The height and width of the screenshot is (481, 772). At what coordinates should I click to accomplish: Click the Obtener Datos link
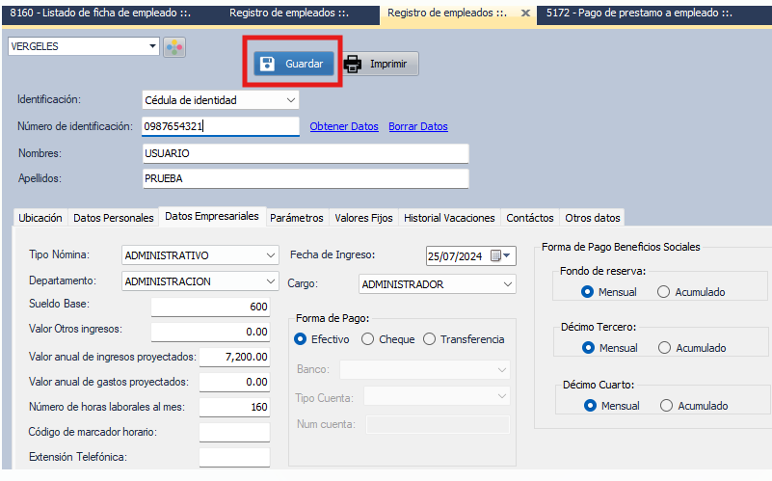tap(344, 126)
